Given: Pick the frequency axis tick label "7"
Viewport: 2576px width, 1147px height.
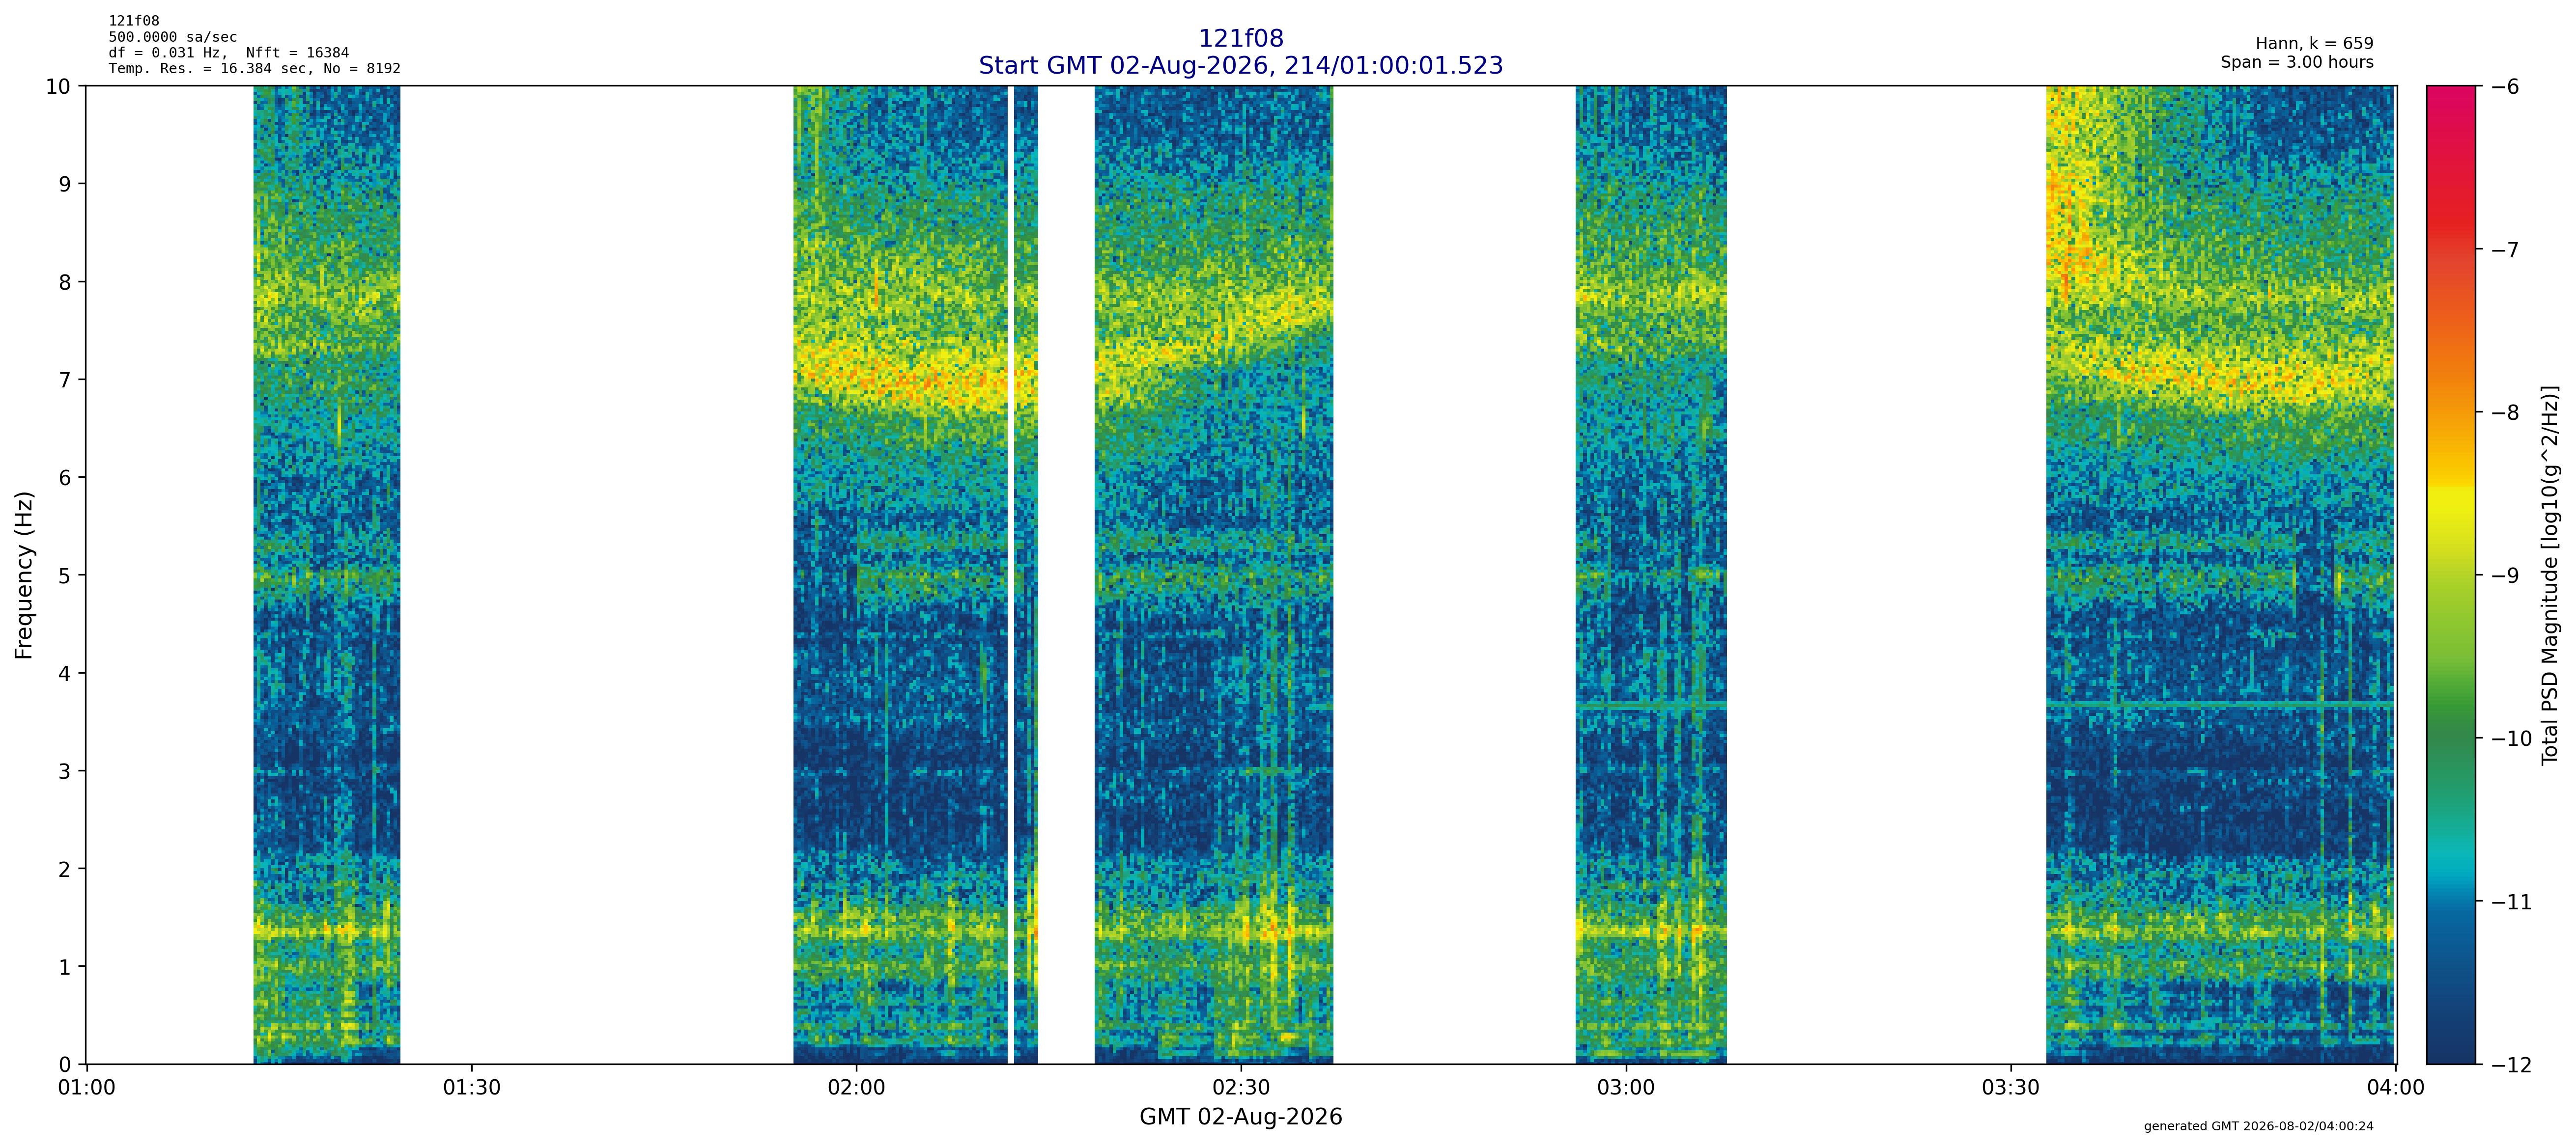Looking at the screenshot, I should point(65,381).
